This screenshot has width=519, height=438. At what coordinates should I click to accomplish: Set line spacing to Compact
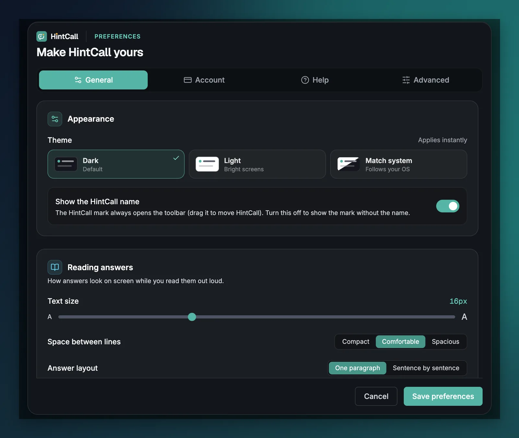pos(356,342)
